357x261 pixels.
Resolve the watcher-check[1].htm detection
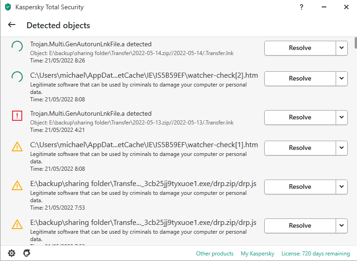pyautogui.click(x=300, y=148)
